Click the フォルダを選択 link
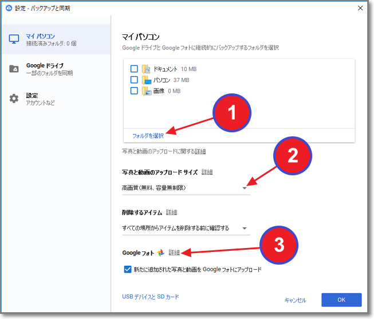Image resolution: width=374 pixels, height=319 pixels. (148, 136)
